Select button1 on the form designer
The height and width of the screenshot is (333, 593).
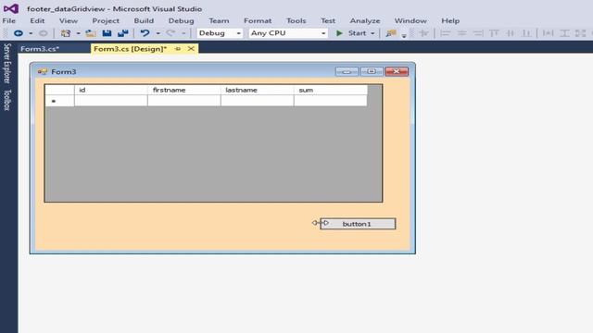point(358,224)
